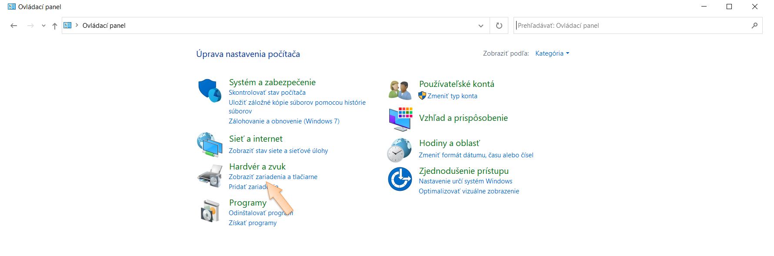
Task: Click the Hodiny a oblasť clock icon
Action: coord(399,150)
